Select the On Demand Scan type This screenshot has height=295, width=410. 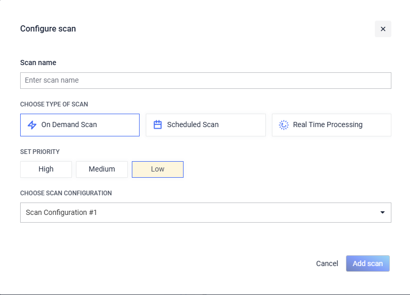pos(80,125)
